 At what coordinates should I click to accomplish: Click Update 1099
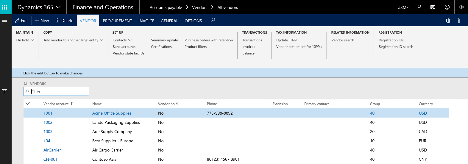pyautogui.click(x=286, y=40)
